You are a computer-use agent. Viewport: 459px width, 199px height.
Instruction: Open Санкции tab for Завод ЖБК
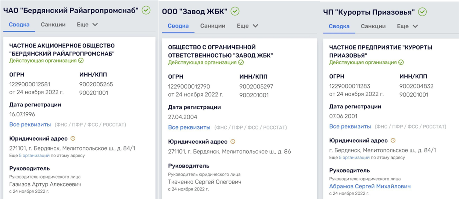[213, 26]
